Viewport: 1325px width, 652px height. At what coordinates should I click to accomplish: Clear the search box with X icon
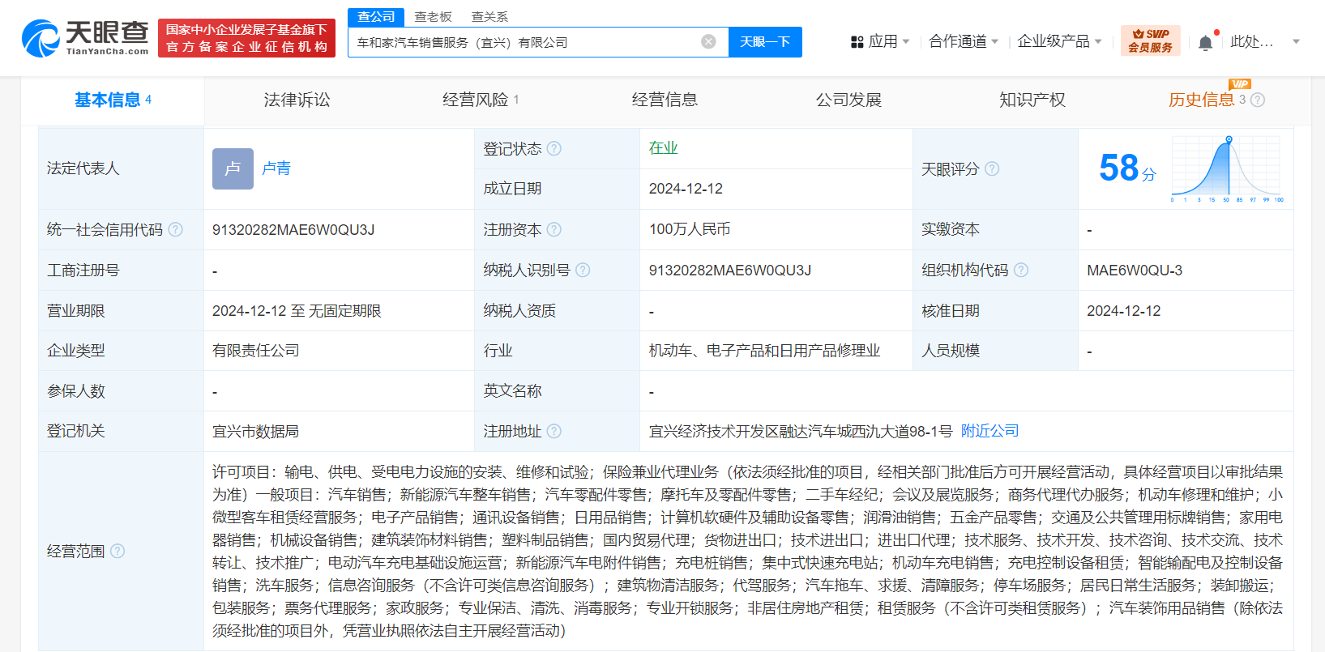click(708, 41)
